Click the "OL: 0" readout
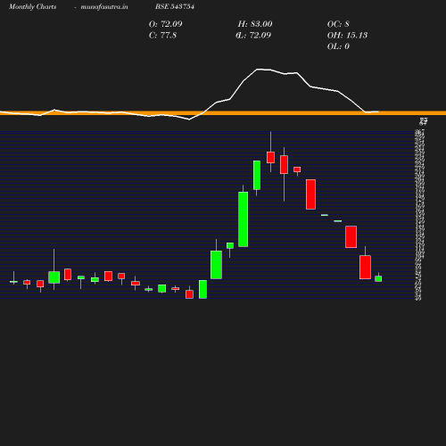 338,46
